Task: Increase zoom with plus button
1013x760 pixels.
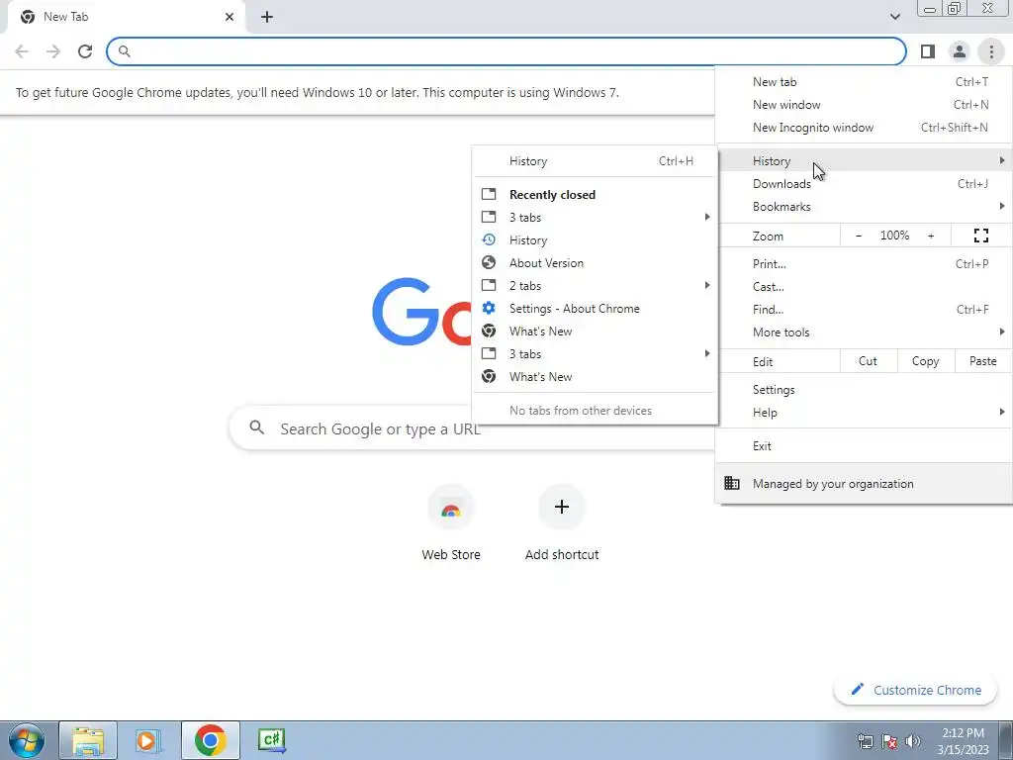Action: pos(931,236)
